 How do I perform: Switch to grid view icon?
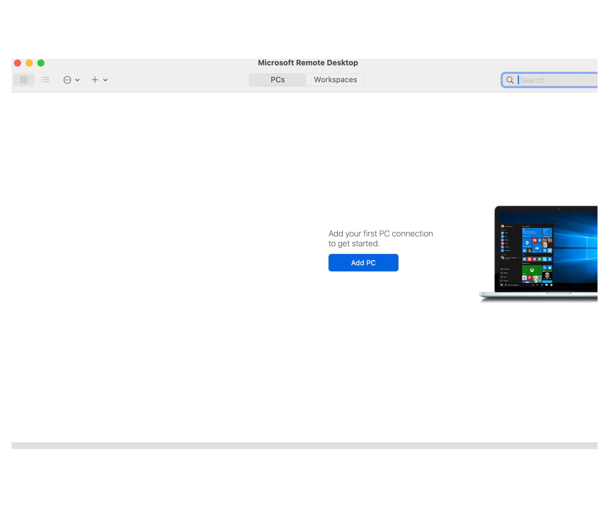24,80
